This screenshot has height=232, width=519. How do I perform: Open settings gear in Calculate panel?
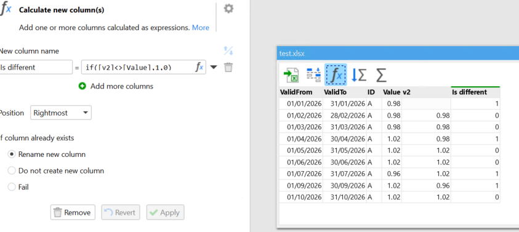pos(228,9)
